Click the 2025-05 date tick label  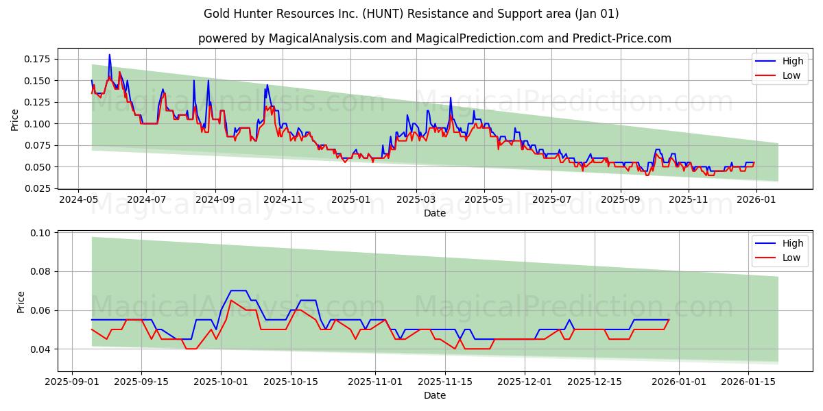[484, 199]
